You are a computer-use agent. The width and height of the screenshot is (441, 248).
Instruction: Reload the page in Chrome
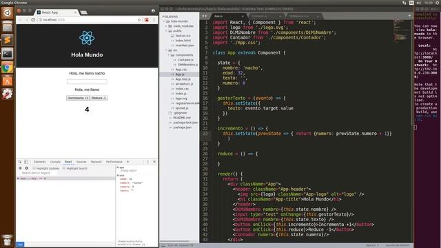pos(33,20)
